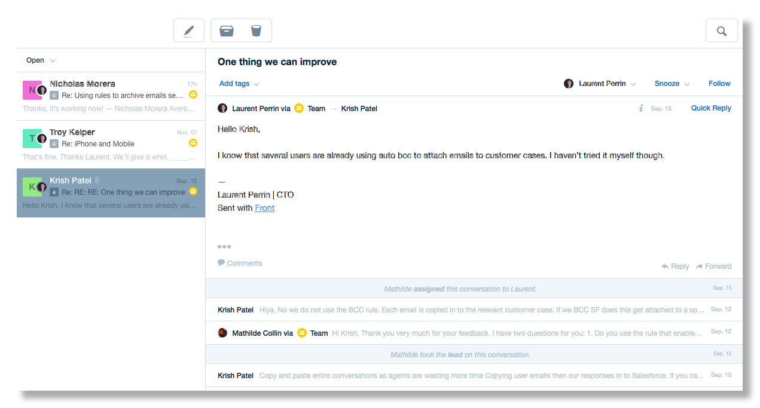Open Laurent Perrin assignee dropdown
760x408 pixels.
click(600, 84)
